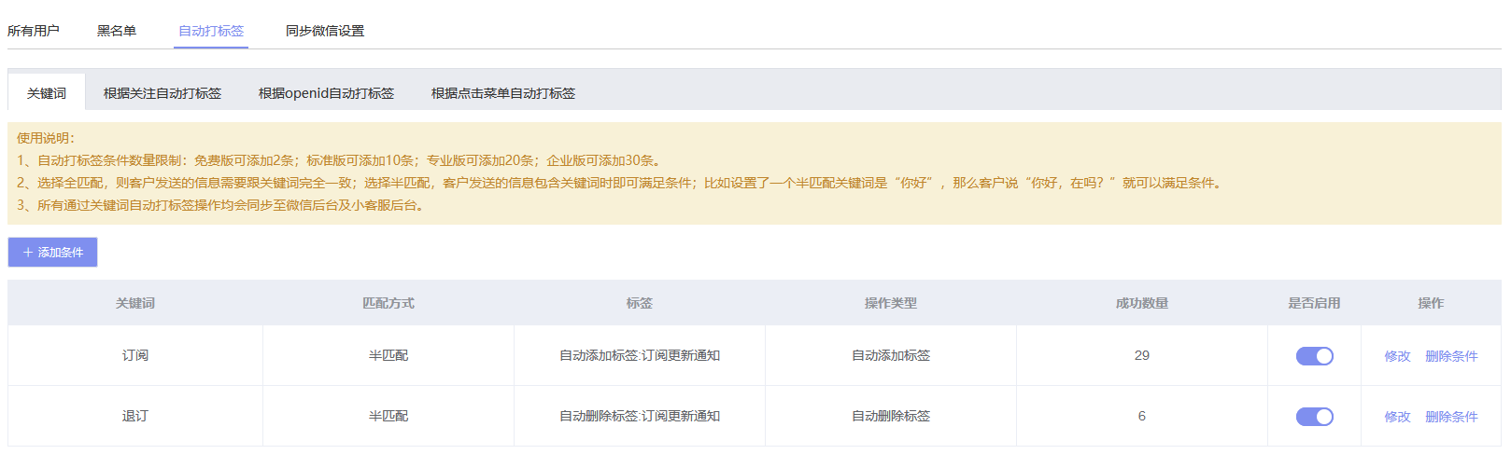
Task: Click the 匹配方式 column header
Action: tap(388, 303)
